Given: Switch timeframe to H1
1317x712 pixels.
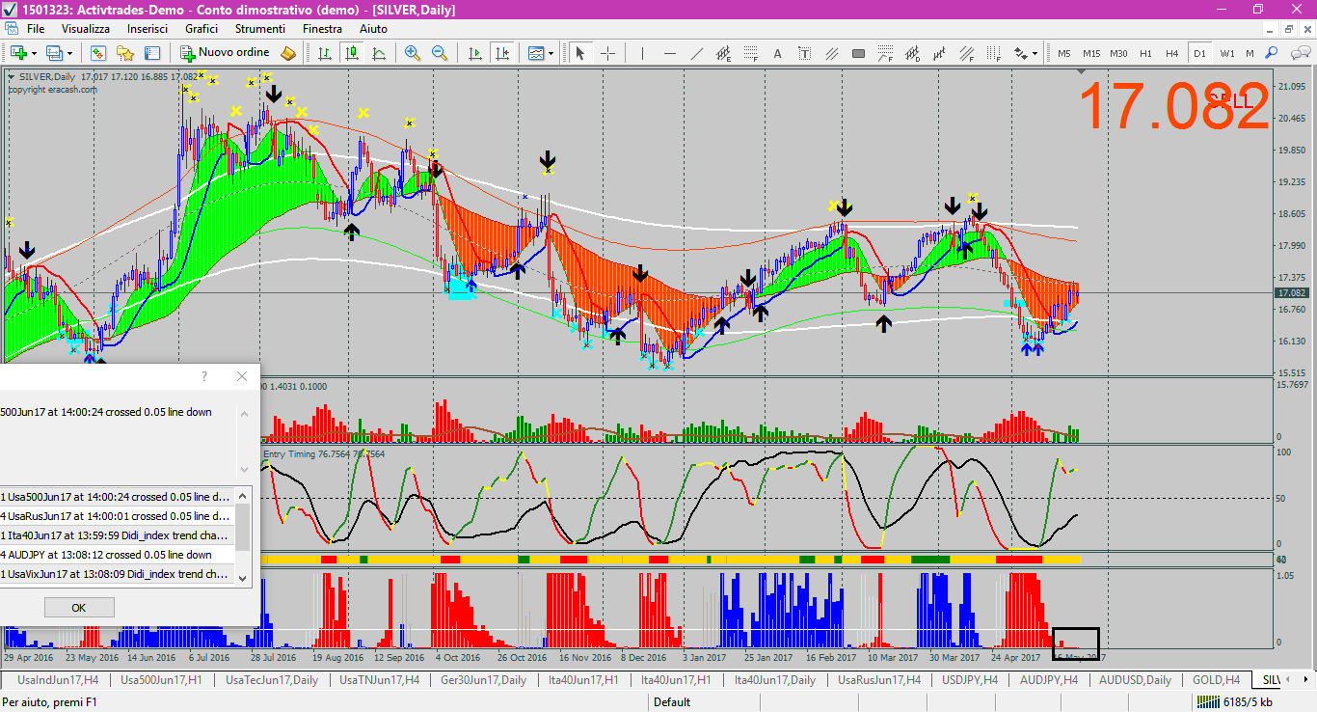Looking at the screenshot, I should pos(1145,53).
